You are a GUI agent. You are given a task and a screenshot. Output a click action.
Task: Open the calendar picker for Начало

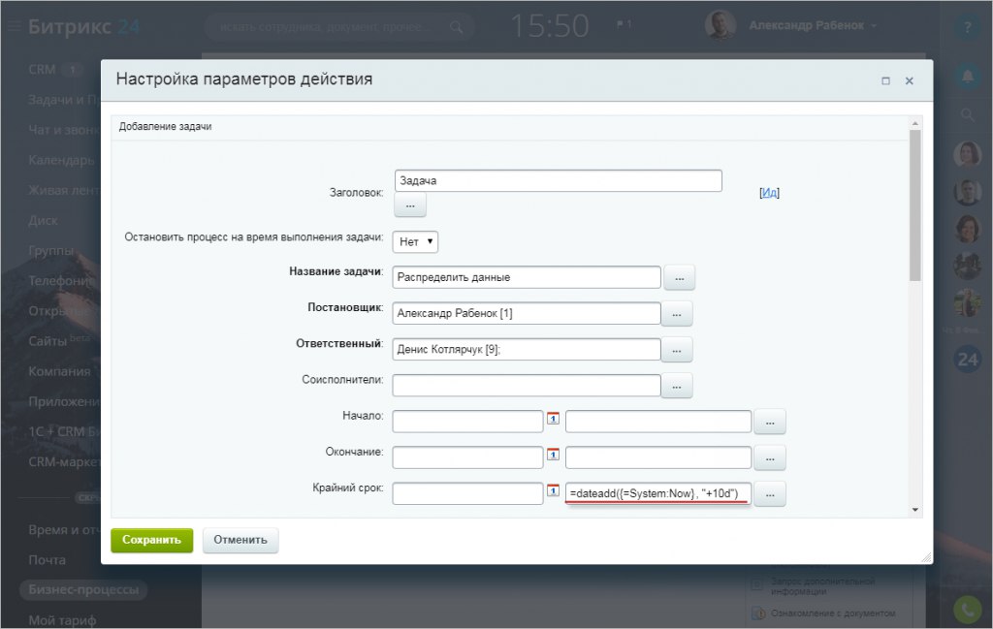tap(553, 419)
